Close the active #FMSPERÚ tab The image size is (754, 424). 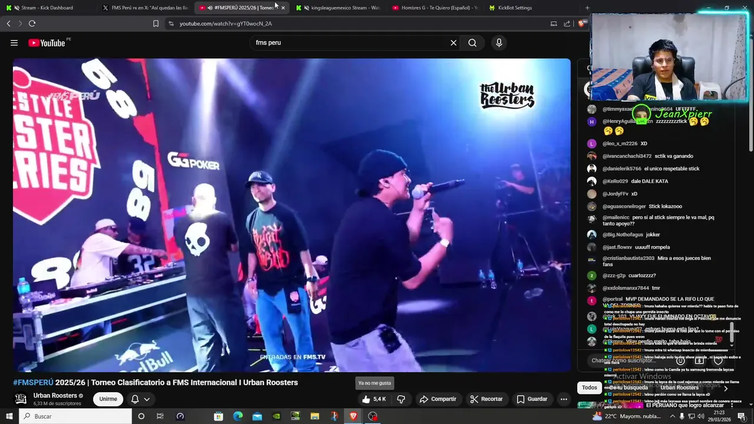tap(283, 8)
